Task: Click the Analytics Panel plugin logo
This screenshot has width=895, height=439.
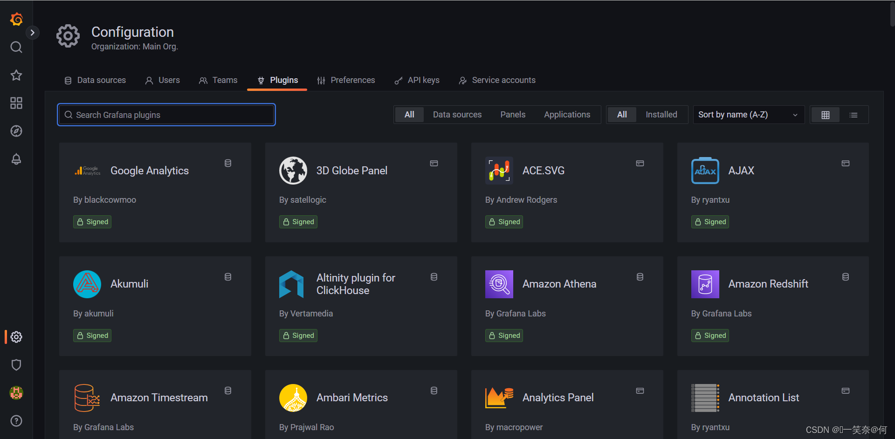Action: (x=499, y=398)
